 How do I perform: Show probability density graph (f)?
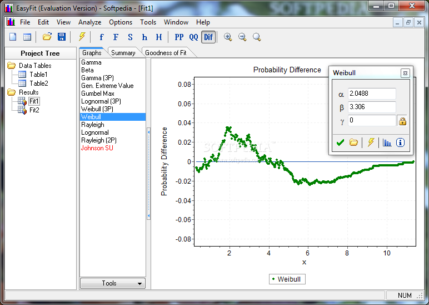pyautogui.click(x=102, y=37)
